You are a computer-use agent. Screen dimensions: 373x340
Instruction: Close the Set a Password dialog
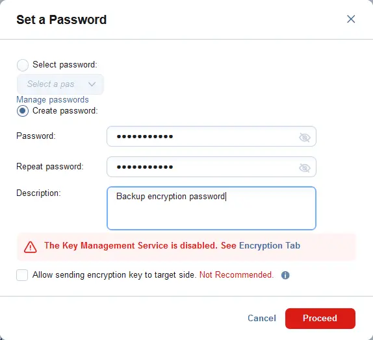[351, 19]
